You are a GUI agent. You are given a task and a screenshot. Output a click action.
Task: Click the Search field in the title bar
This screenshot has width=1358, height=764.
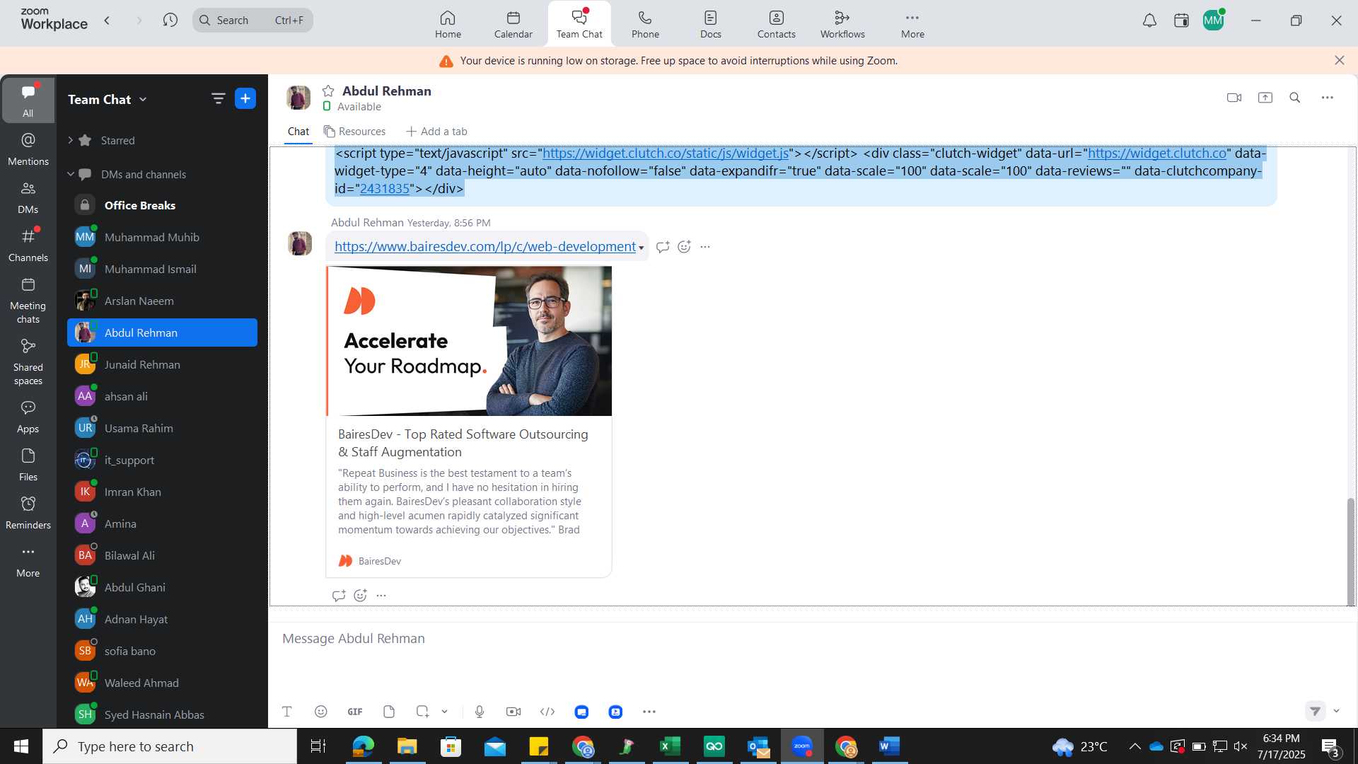click(x=253, y=21)
